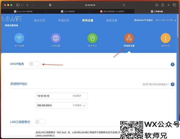Select the 局域网设置 network icon
This screenshot has width=180, height=139.
coord(129,38)
